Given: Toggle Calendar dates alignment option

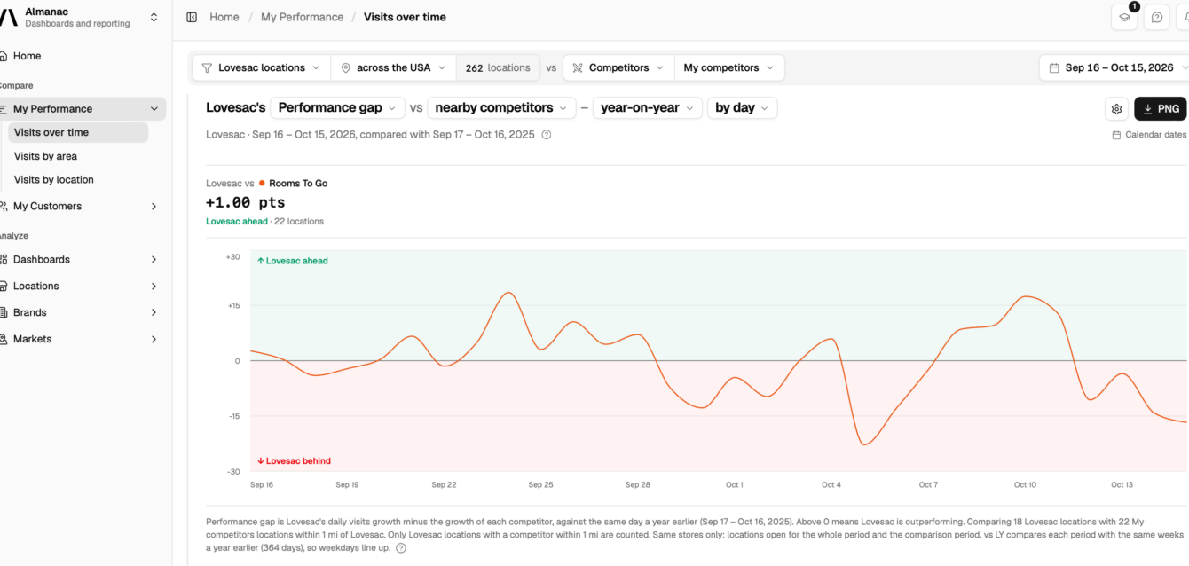Looking at the screenshot, I should click(x=1149, y=135).
